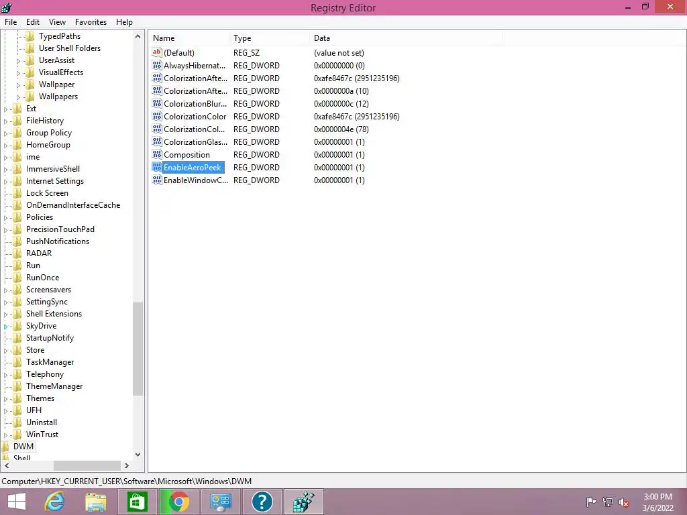
Task: Open Google Chrome from taskbar
Action: pyautogui.click(x=178, y=502)
